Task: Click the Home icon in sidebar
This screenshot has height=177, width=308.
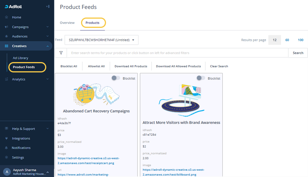Action: pyautogui.click(x=7, y=17)
